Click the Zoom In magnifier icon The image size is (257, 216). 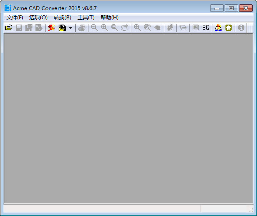pyautogui.click(x=105, y=28)
